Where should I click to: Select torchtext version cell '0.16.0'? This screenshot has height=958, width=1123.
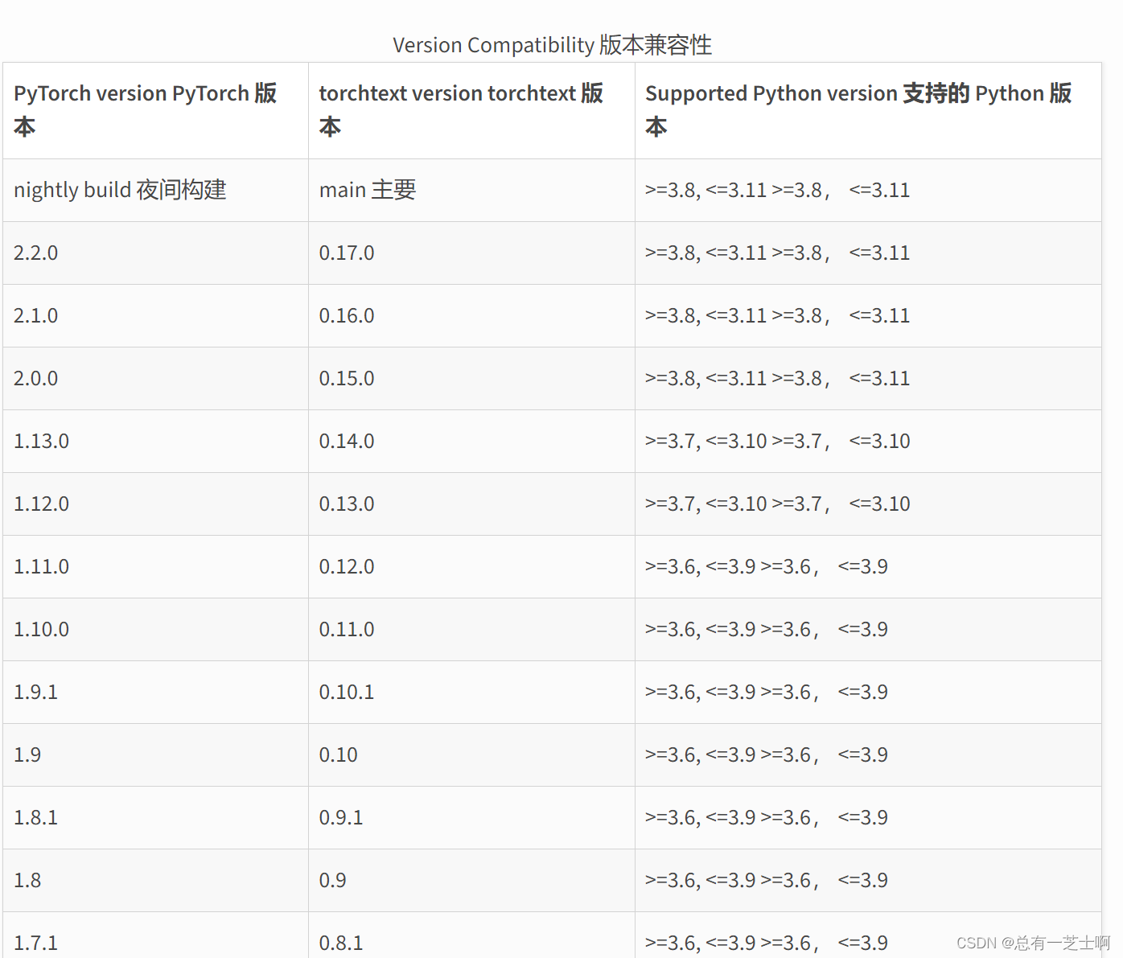(471, 316)
